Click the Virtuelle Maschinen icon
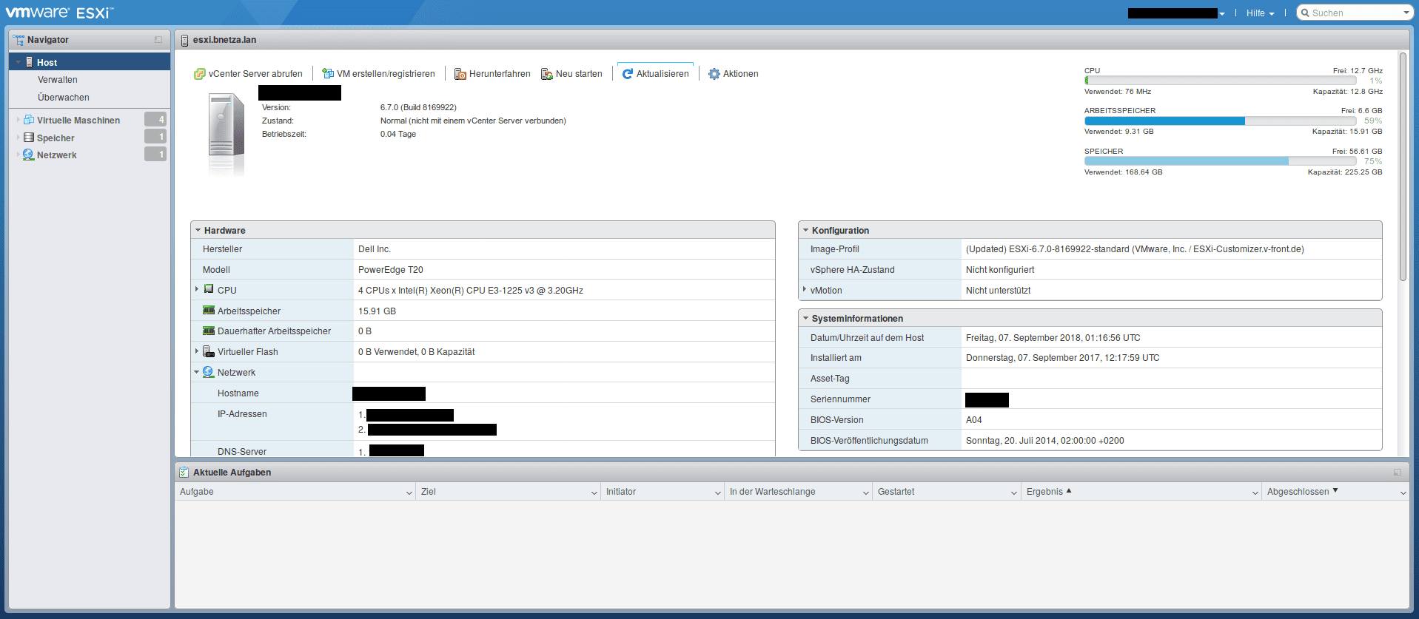This screenshot has width=1419, height=619. point(29,120)
